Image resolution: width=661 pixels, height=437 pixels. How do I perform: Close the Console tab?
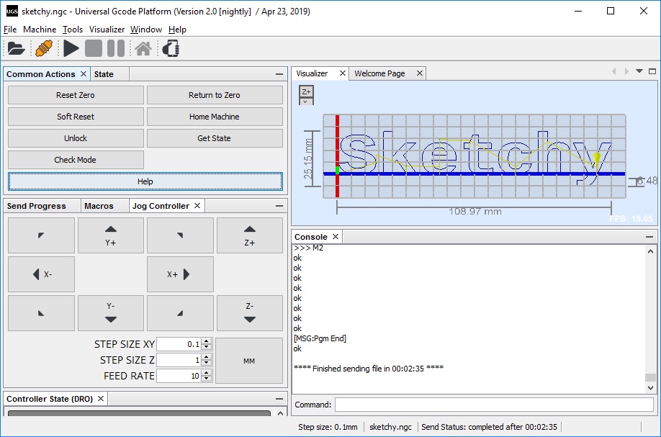pyautogui.click(x=335, y=236)
